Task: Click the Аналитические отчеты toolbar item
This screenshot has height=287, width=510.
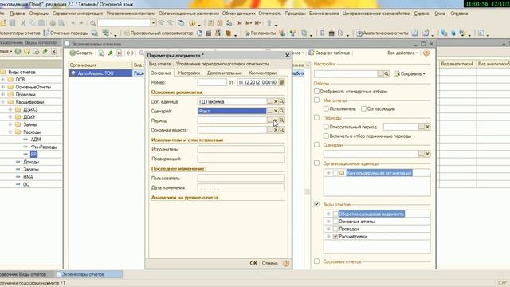Action: pos(383,33)
